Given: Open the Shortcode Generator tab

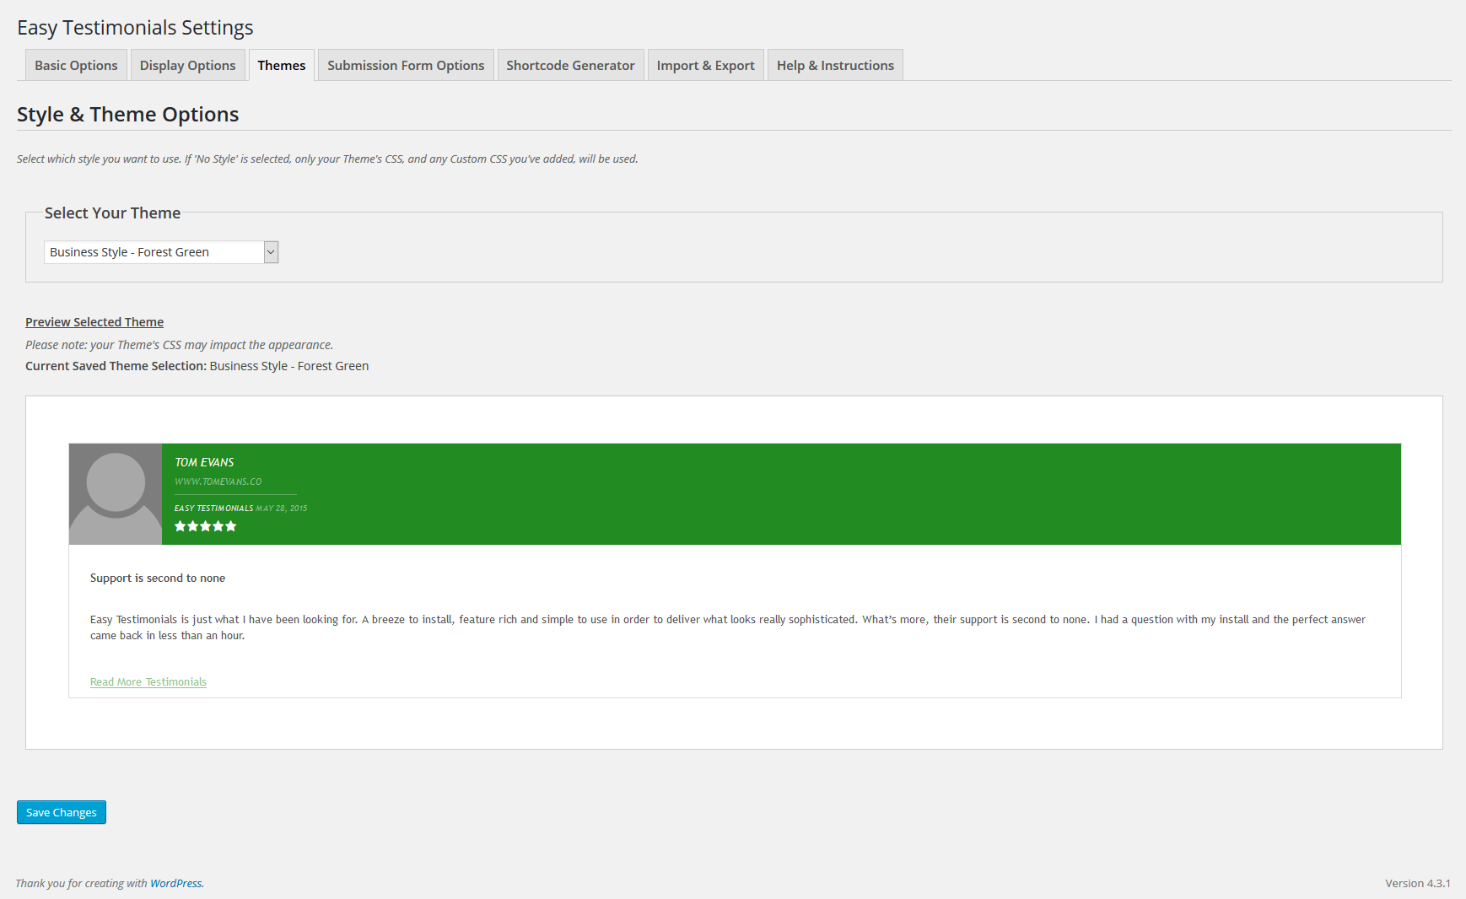Looking at the screenshot, I should (570, 66).
